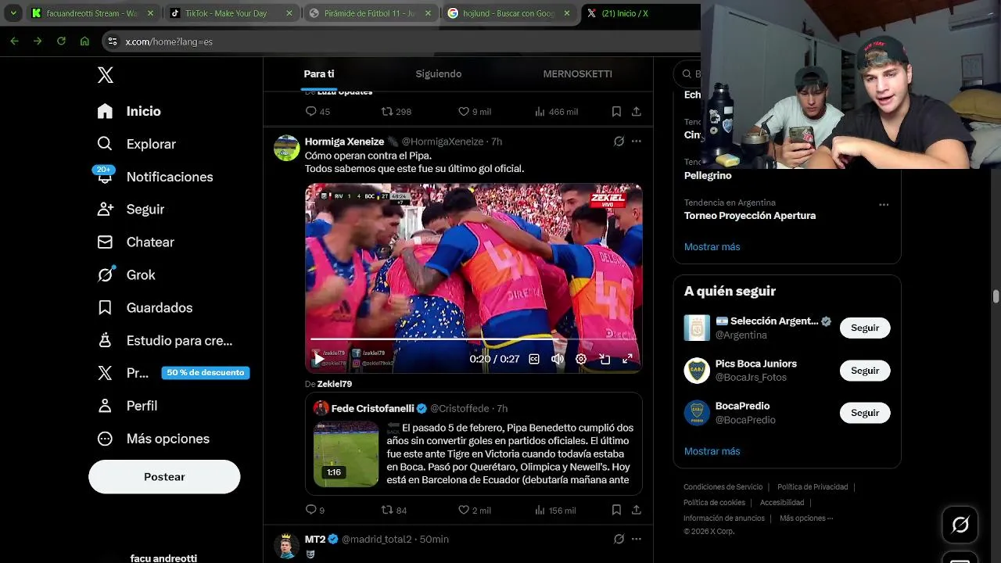This screenshot has height=563, width=1001.
Task: Mute the video volume
Action: (x=558, y=359)
